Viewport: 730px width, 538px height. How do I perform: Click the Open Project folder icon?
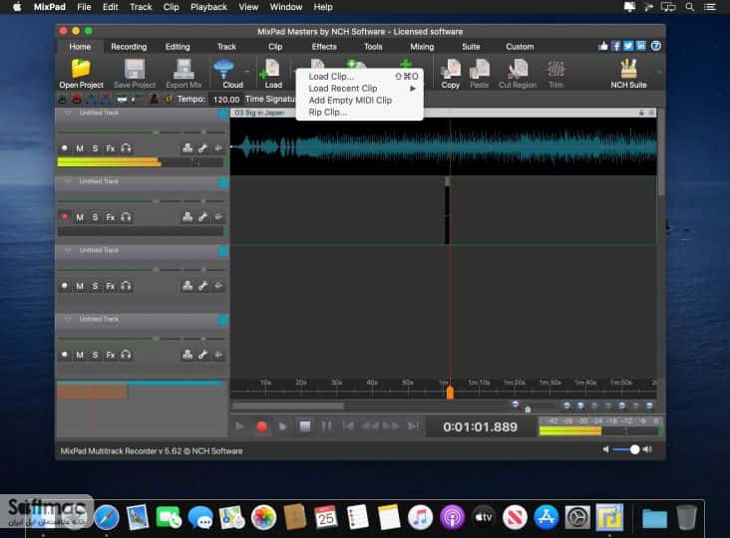[x=81, y=69]
